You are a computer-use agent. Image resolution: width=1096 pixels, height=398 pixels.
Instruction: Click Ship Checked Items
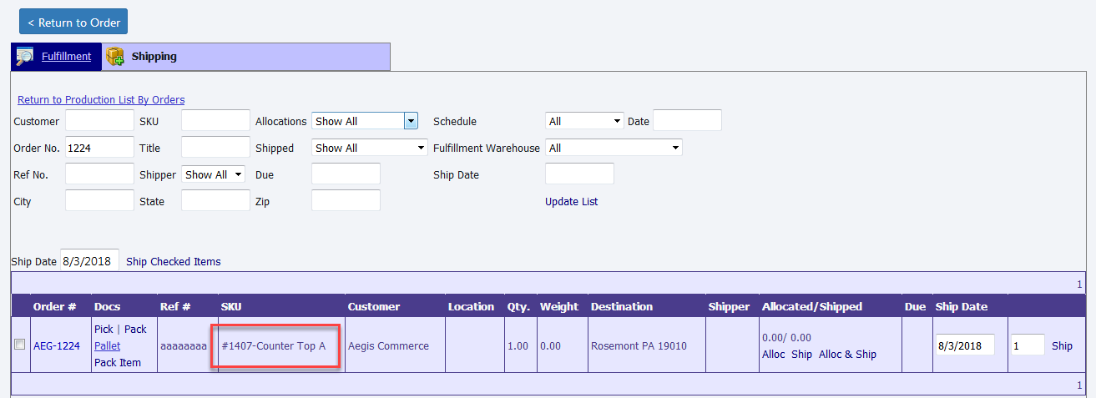(174, 262)
